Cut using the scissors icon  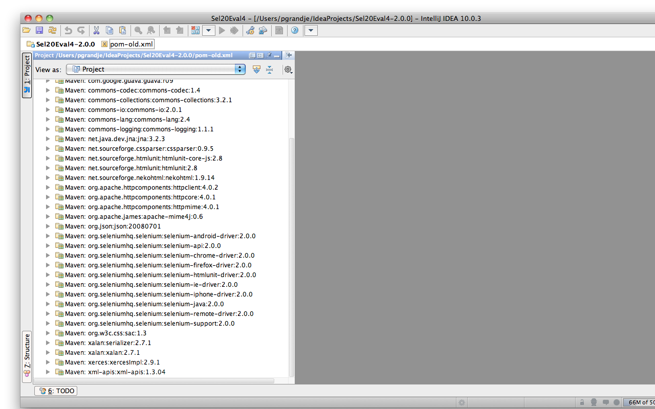96,31
